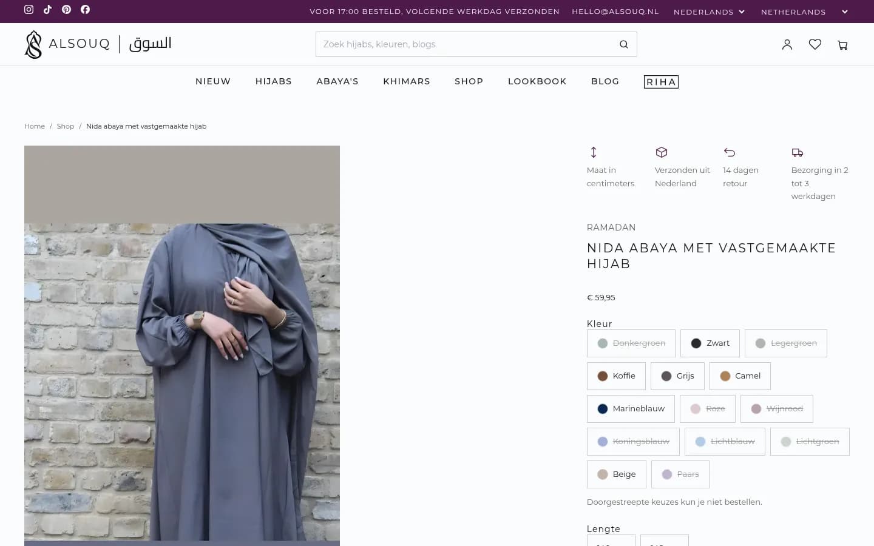The height and width of the screenshot is (546, 874).
Task: Open the wishlist heart icon
Action: click(x=815, y=44)
